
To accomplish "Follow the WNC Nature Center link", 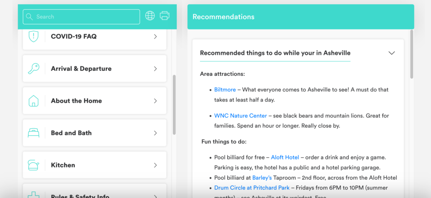I will point(240,116).
